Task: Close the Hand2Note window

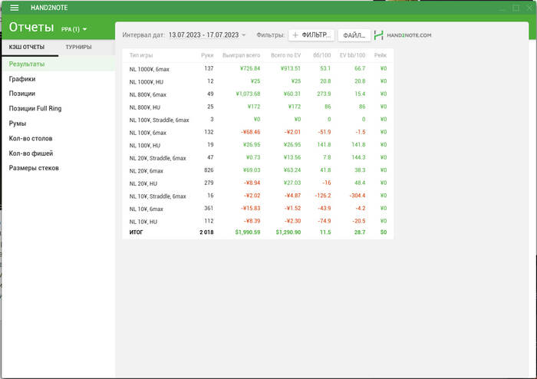Action: (529, 8)
